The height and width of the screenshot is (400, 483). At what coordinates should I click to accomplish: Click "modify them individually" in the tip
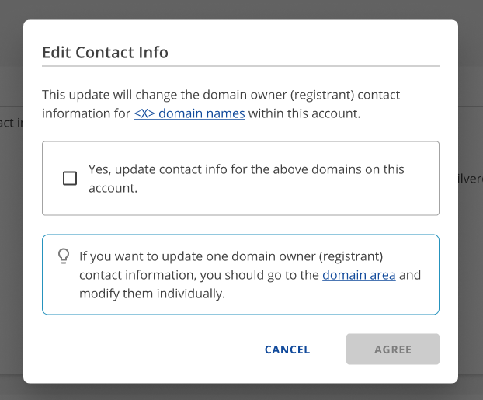[151, 294]
